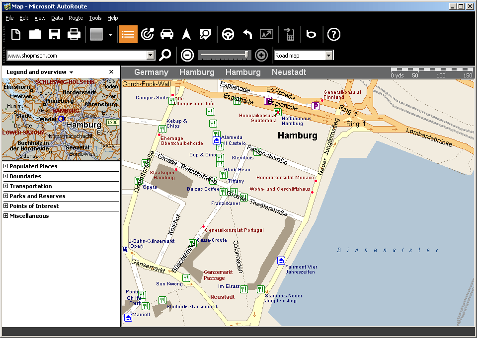This screenshot has height=338, width=477.
Task: Open the Help menu
Action: tap(113, 18)
